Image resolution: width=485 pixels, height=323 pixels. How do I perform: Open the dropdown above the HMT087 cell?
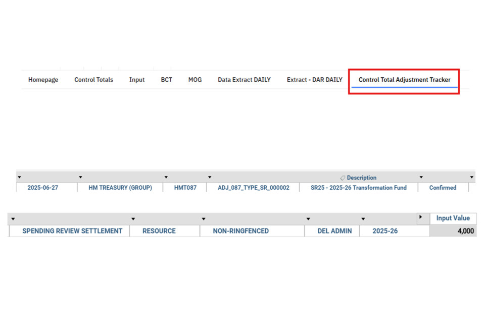[166, 178]
